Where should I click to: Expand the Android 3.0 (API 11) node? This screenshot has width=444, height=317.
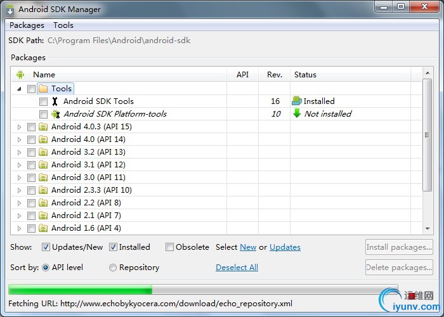pyautogui.click(x=19, y=178)
